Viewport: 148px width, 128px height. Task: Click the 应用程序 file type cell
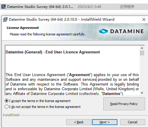(x=127, y=7)
